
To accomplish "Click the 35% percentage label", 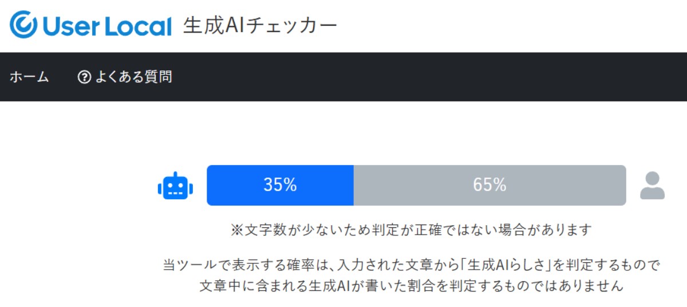I will (x=280, y=185).
